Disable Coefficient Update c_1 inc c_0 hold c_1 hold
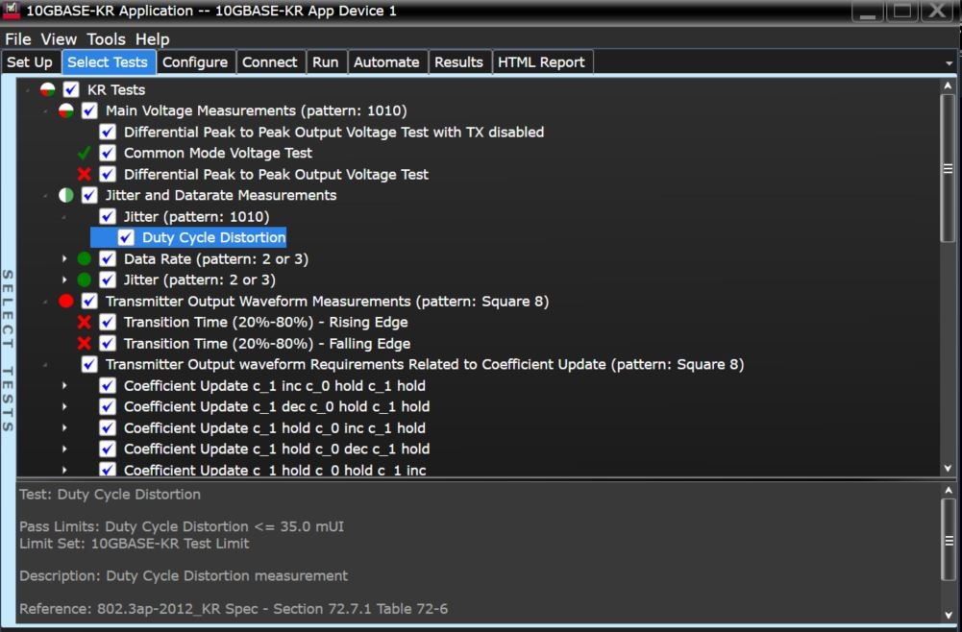The width and height of the screenshot is (962, 632). coord(108,385)
